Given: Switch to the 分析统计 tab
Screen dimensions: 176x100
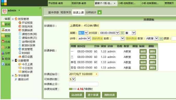Looking at the screenshot, I should pos(91,12).
